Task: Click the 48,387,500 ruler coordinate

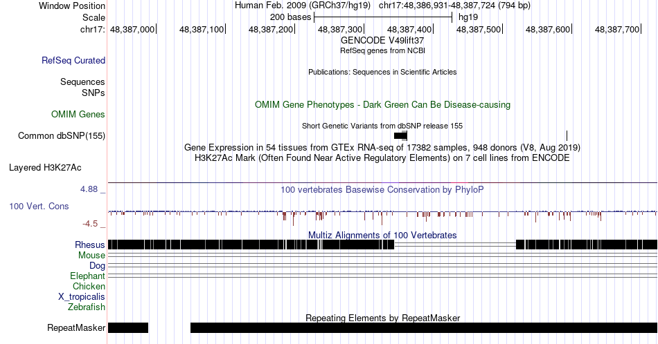Action: (479, 29)
